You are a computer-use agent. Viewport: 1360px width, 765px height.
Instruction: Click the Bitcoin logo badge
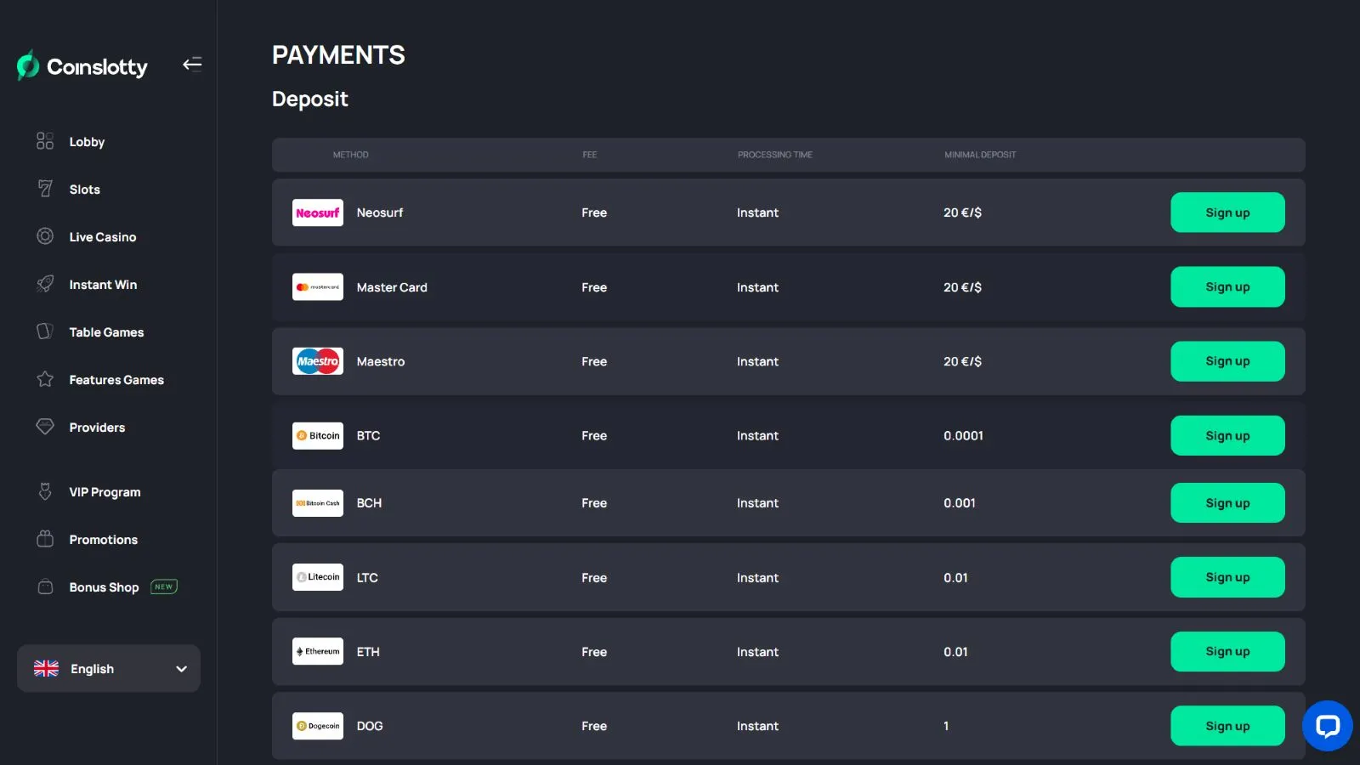(x=318, y=435)
